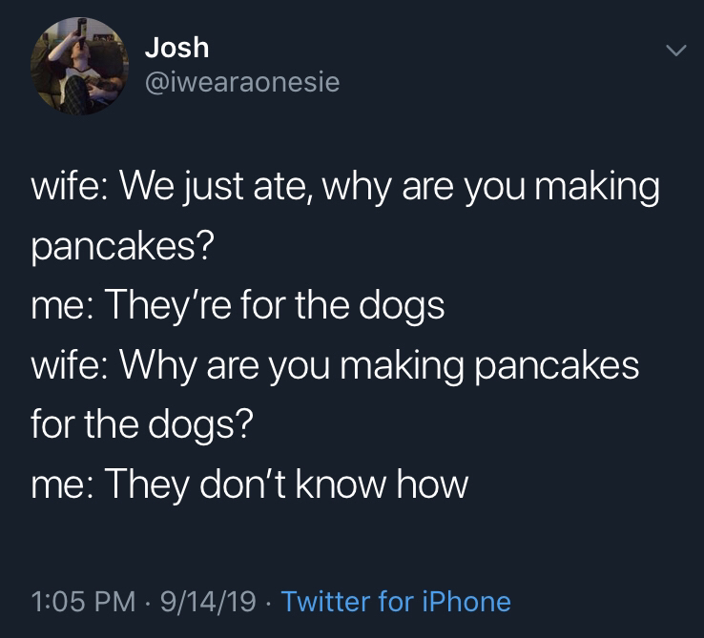This screenshot has height=638, width=704.
Task: Click the display name Josh
Action: point(177,48)
